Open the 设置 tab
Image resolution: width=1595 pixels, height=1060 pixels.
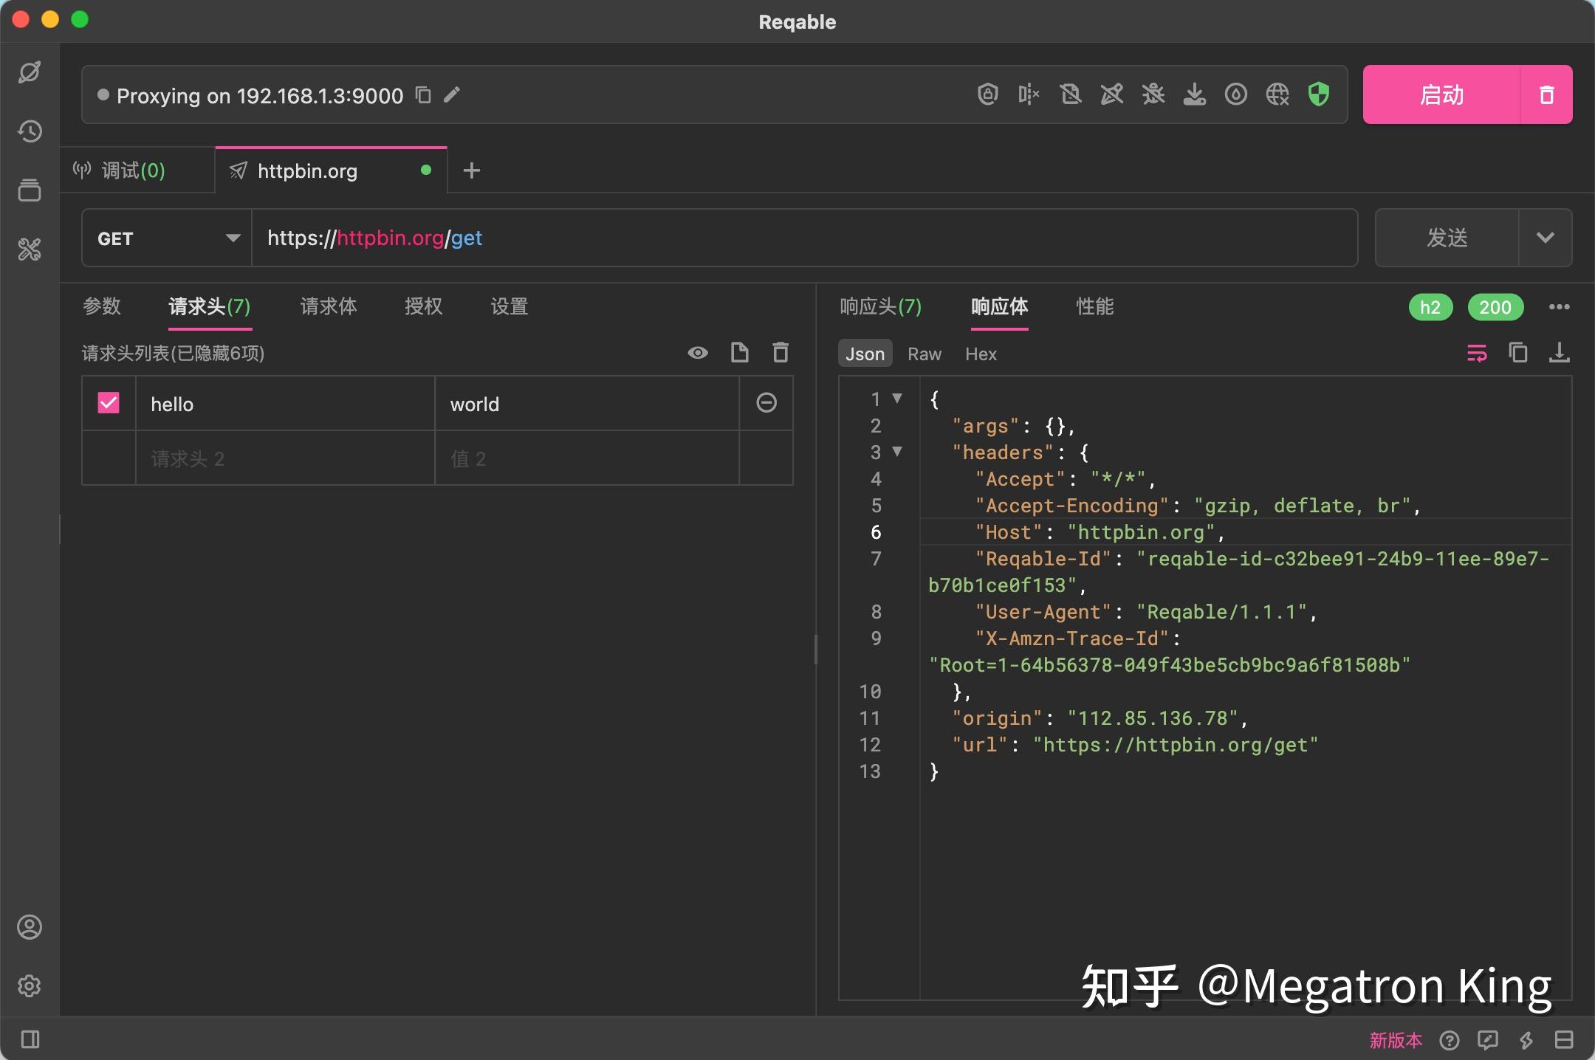pos(510,306)
